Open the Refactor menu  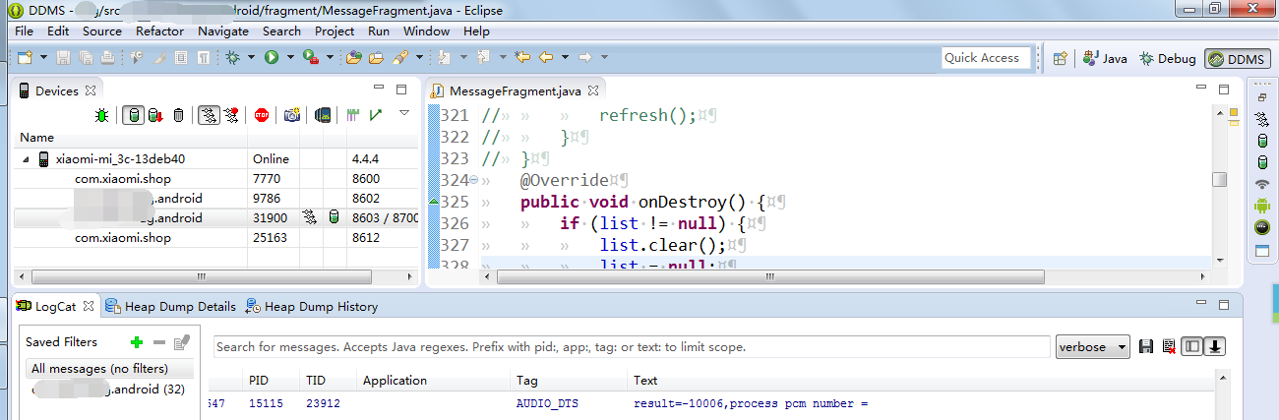click(160, 31)
